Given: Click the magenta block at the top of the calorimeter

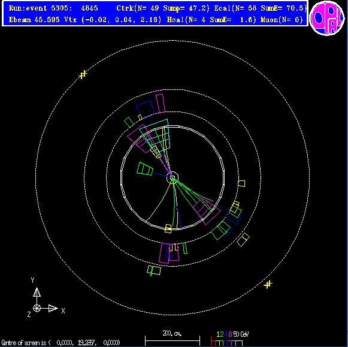Looking at the screenshot, I should tap(161, 104).
